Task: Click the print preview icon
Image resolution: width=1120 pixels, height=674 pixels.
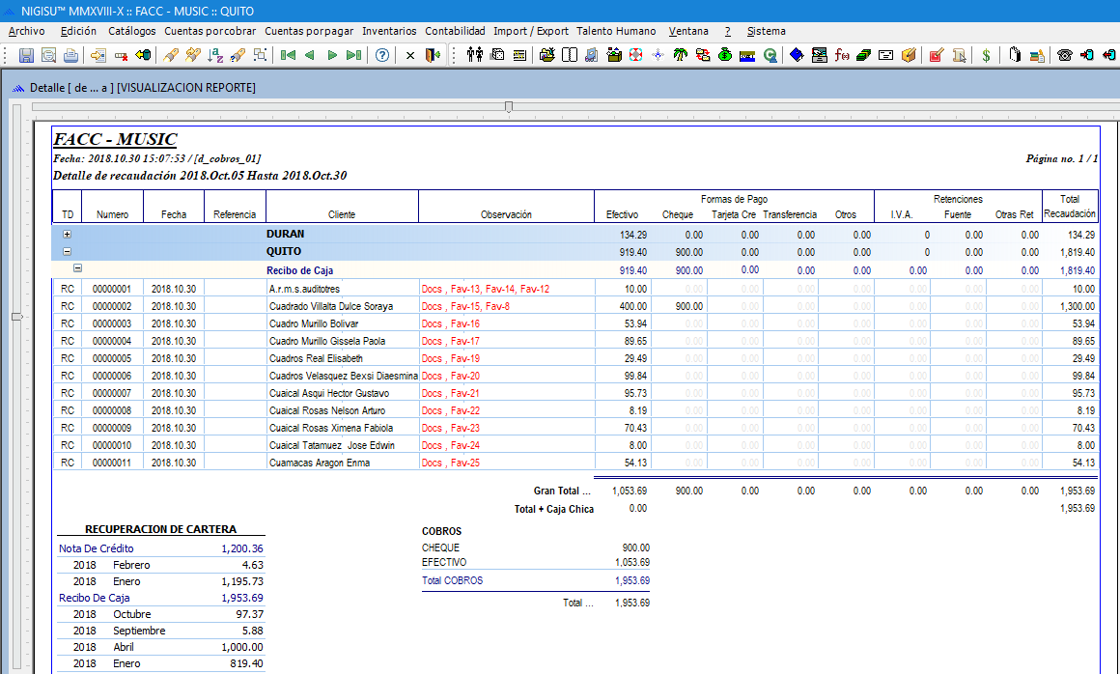Action: (48, 55)
